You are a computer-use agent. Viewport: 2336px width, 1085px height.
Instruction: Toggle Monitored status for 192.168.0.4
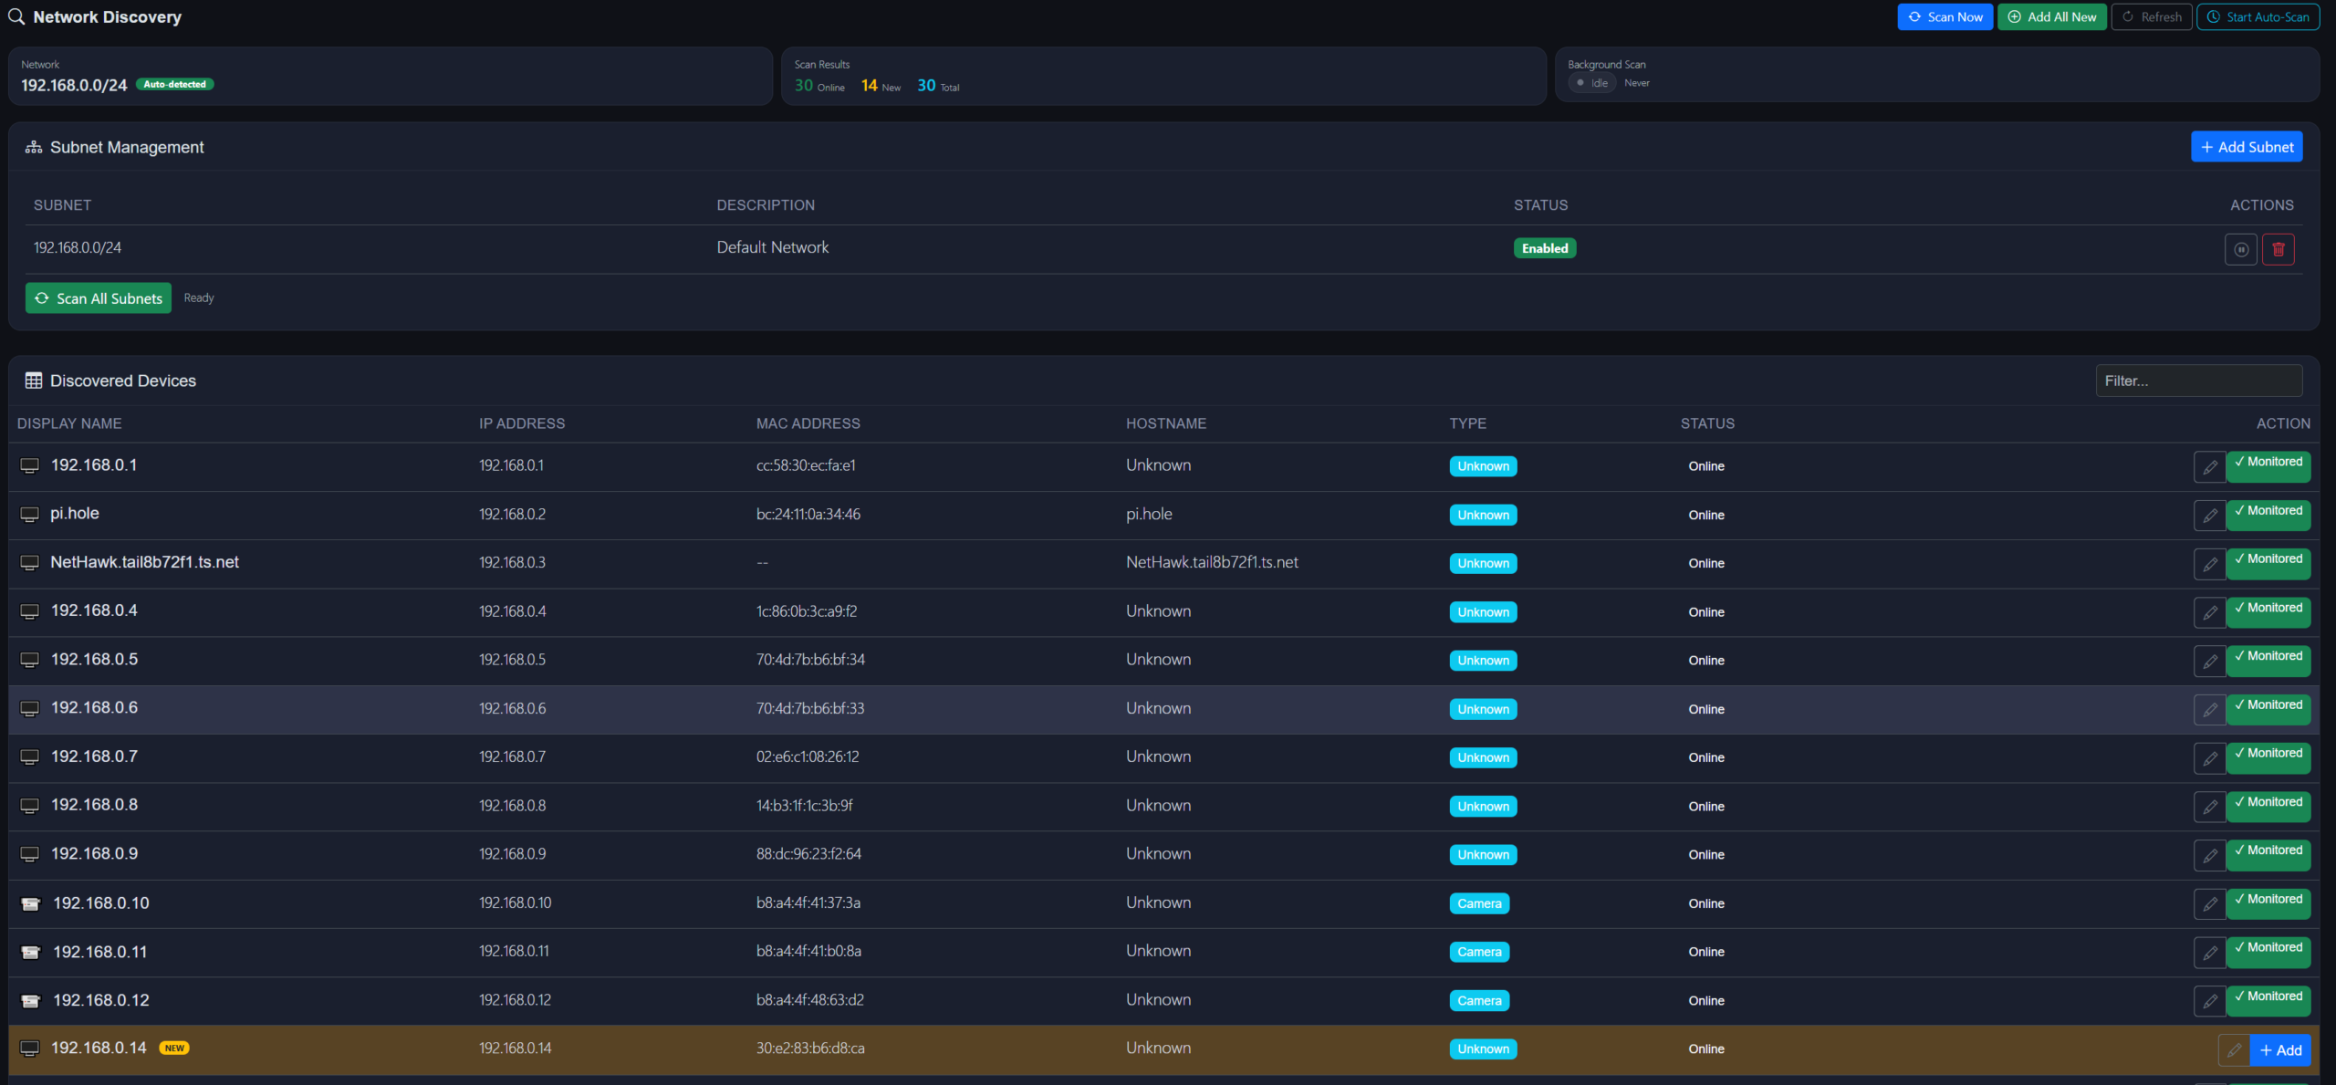2268,612
